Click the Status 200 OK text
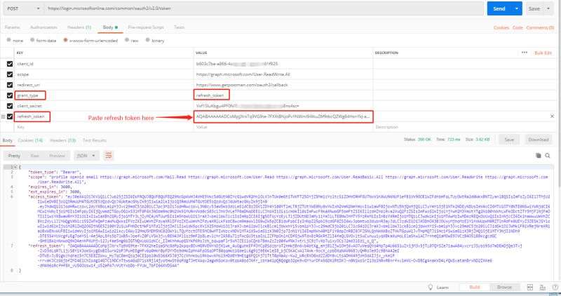The width and height of the screenshot is (561, 296). point(417,140)
